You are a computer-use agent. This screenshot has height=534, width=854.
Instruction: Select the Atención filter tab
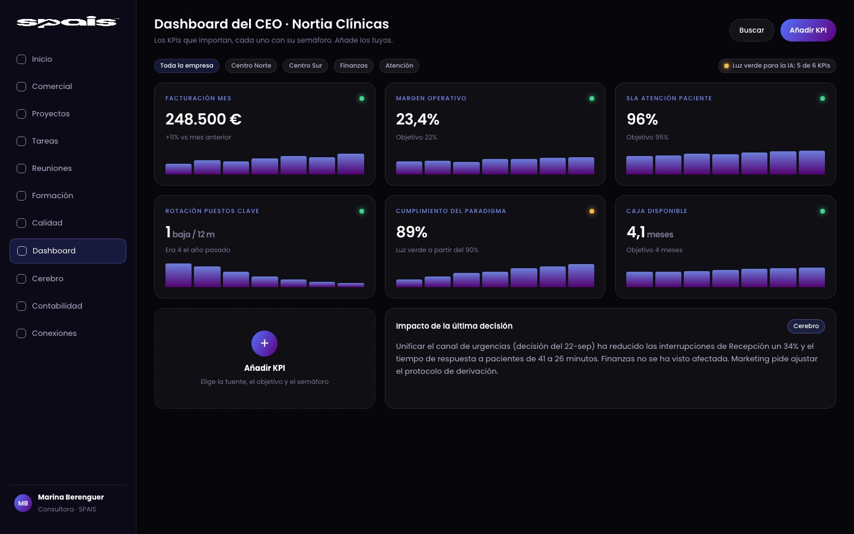[400, 66]
